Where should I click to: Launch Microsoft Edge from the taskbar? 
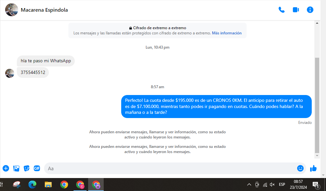point(32,185)
